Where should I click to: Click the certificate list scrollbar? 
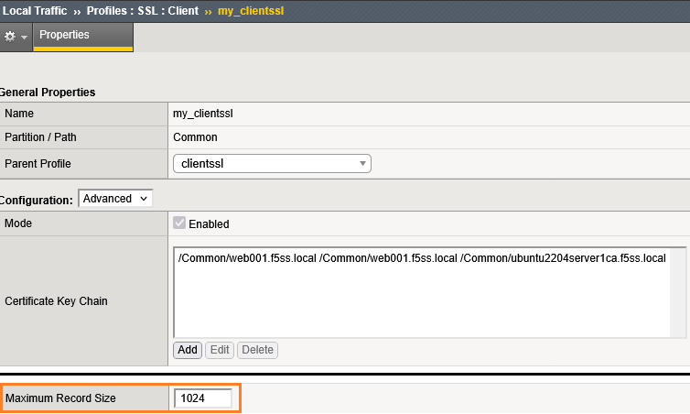click(678, 292)
